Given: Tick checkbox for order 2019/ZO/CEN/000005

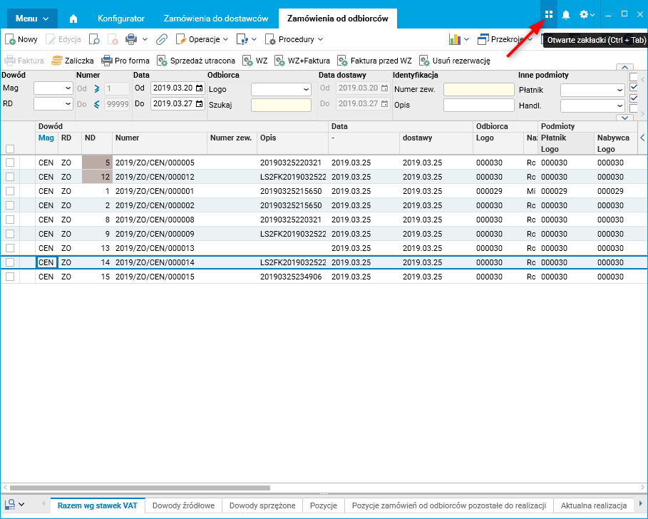Looking at the screenshot, I should tap(10, 163).
